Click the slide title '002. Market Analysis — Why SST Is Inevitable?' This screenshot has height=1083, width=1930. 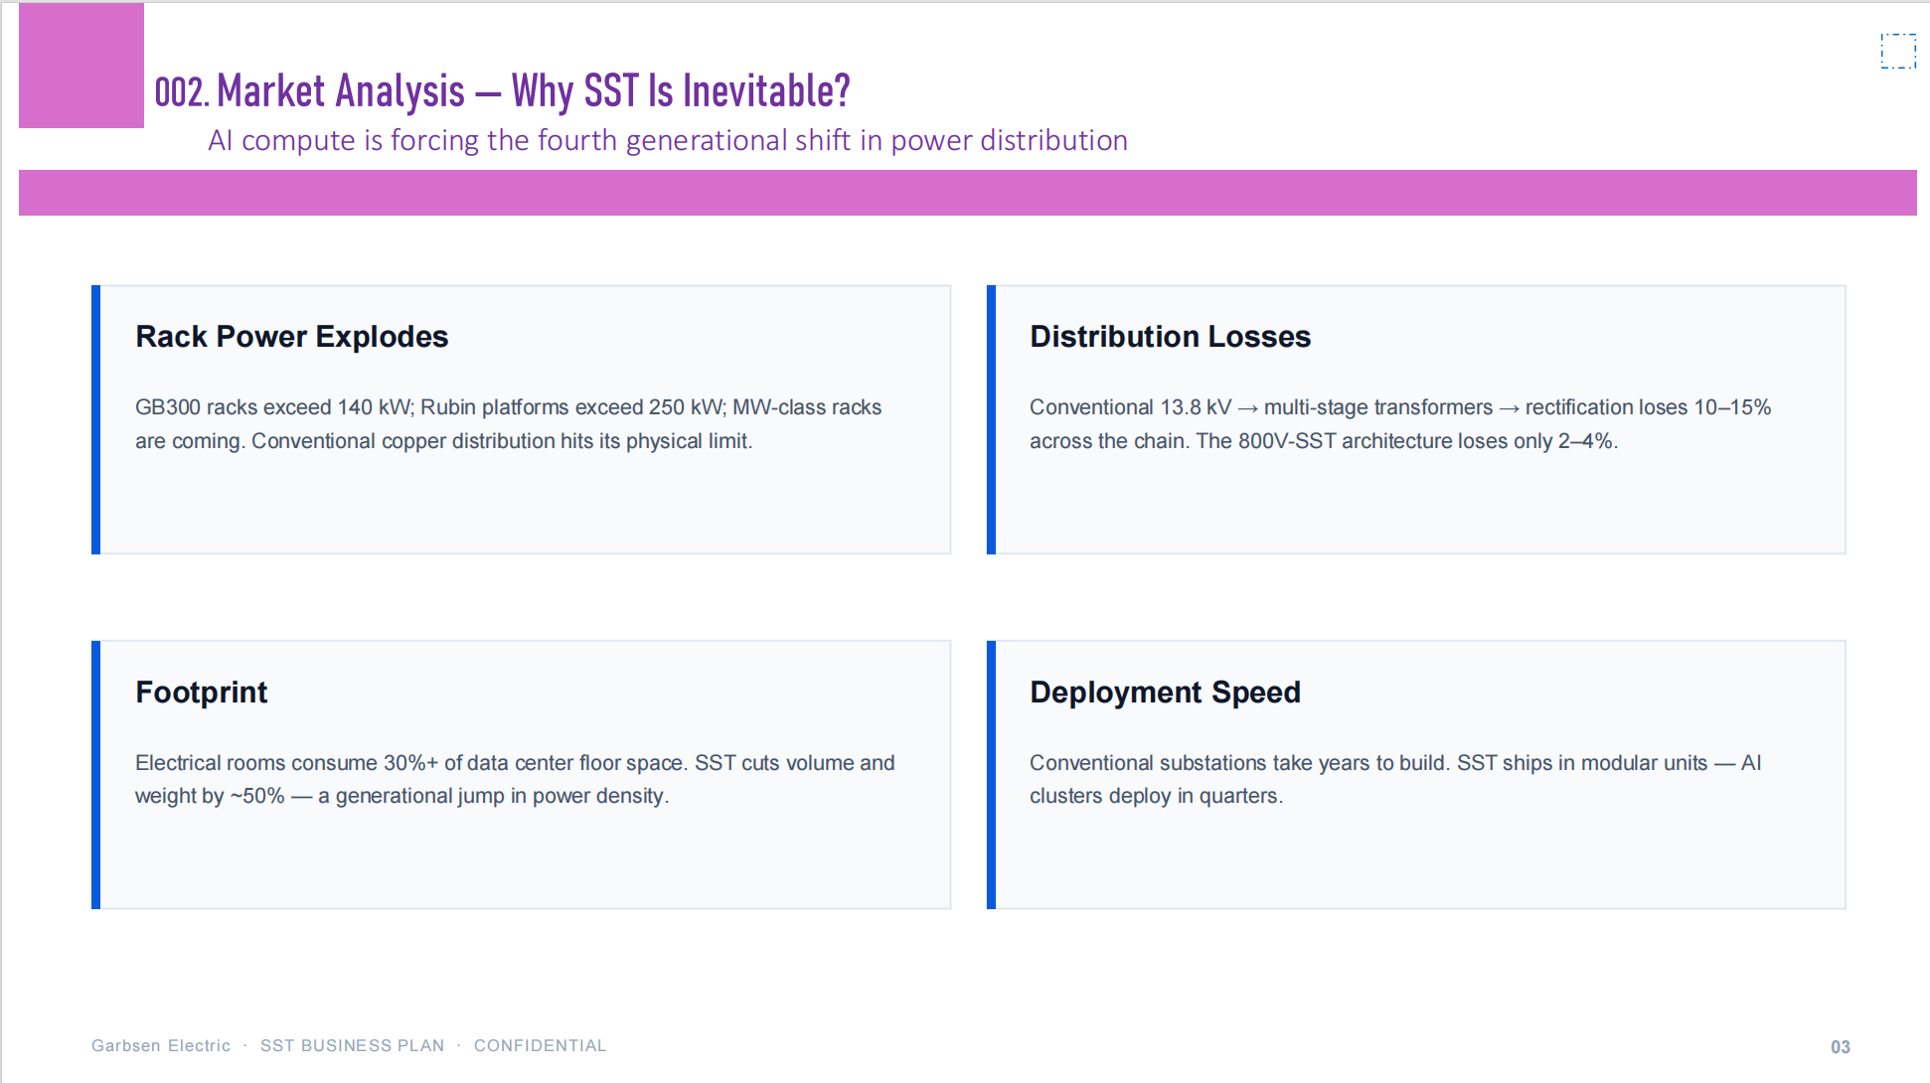click(503, 91)
